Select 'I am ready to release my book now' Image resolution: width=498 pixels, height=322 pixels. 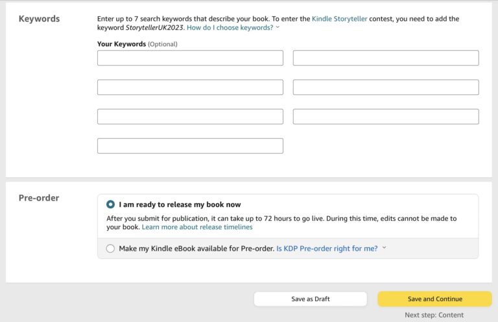110,204
